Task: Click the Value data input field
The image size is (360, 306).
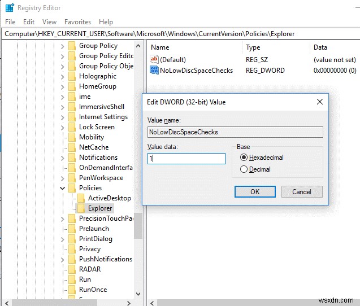Action: [x=186, y=159]
